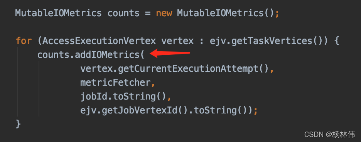The height and width of the screenshot is (142, 361).
Task: Click the 'counts' receiver before addIOMetrics
Action: coord(53,55)
